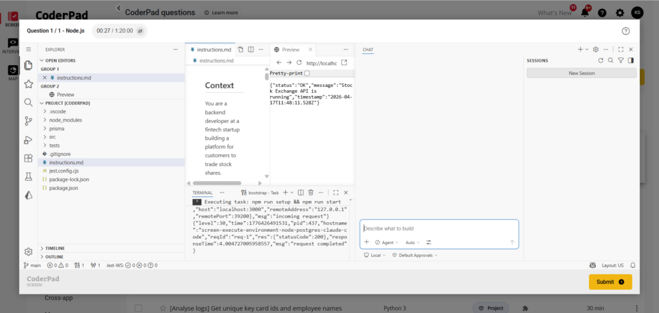Toggle the Sessions sidebar layout icon
659x313 pixels.
coord(631,61)
